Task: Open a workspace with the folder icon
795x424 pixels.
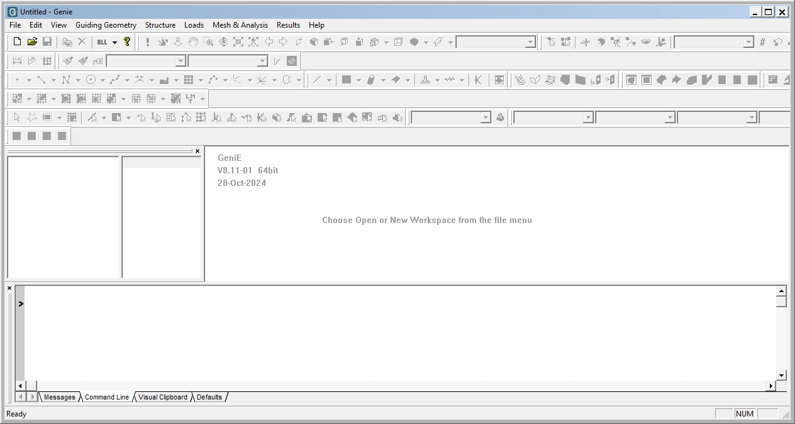Action: (x=32, y=42)
